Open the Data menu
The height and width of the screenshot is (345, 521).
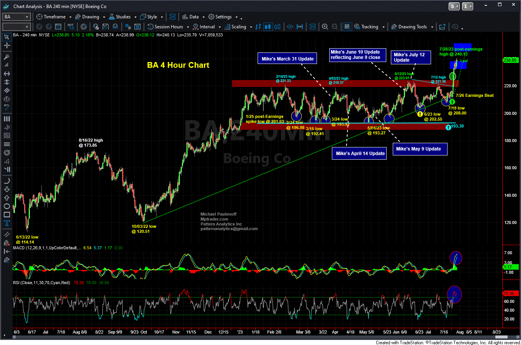191,17
